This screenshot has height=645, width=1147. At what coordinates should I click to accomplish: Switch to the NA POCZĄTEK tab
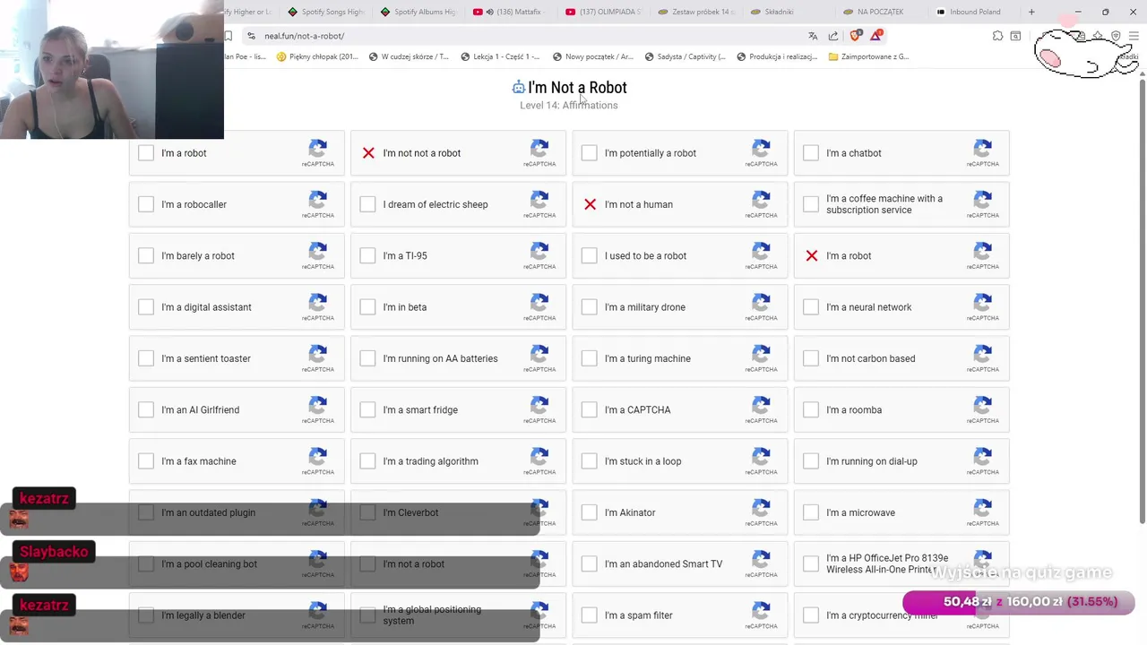881,12
